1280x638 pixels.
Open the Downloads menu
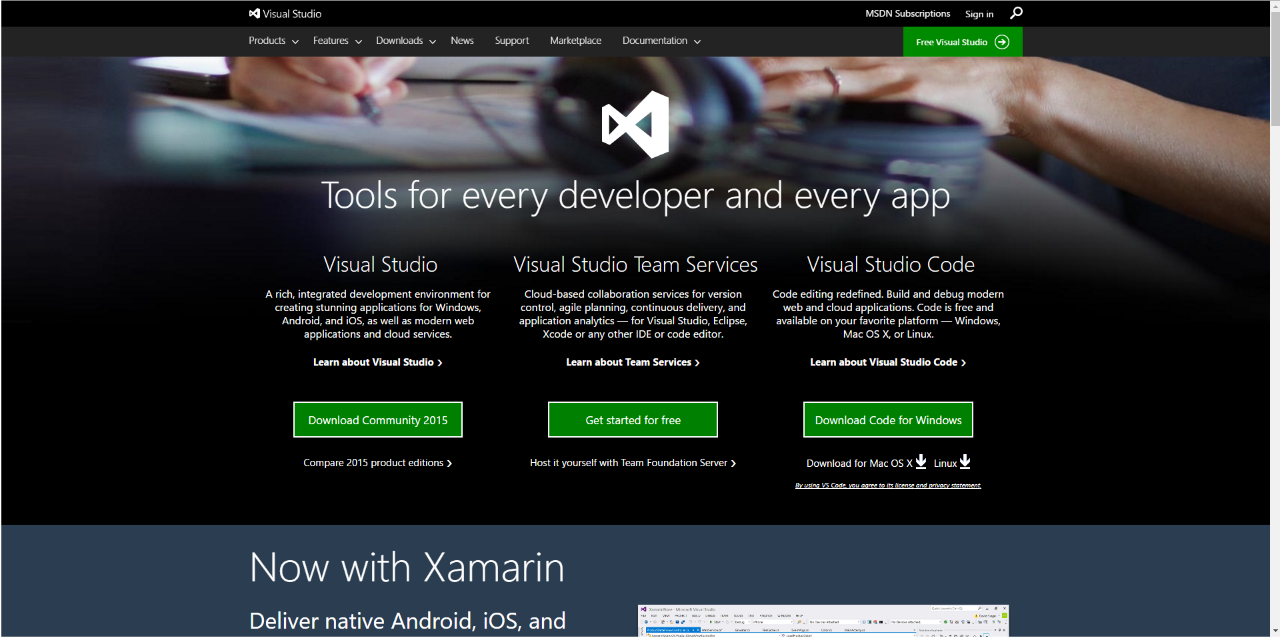[399, 41]
